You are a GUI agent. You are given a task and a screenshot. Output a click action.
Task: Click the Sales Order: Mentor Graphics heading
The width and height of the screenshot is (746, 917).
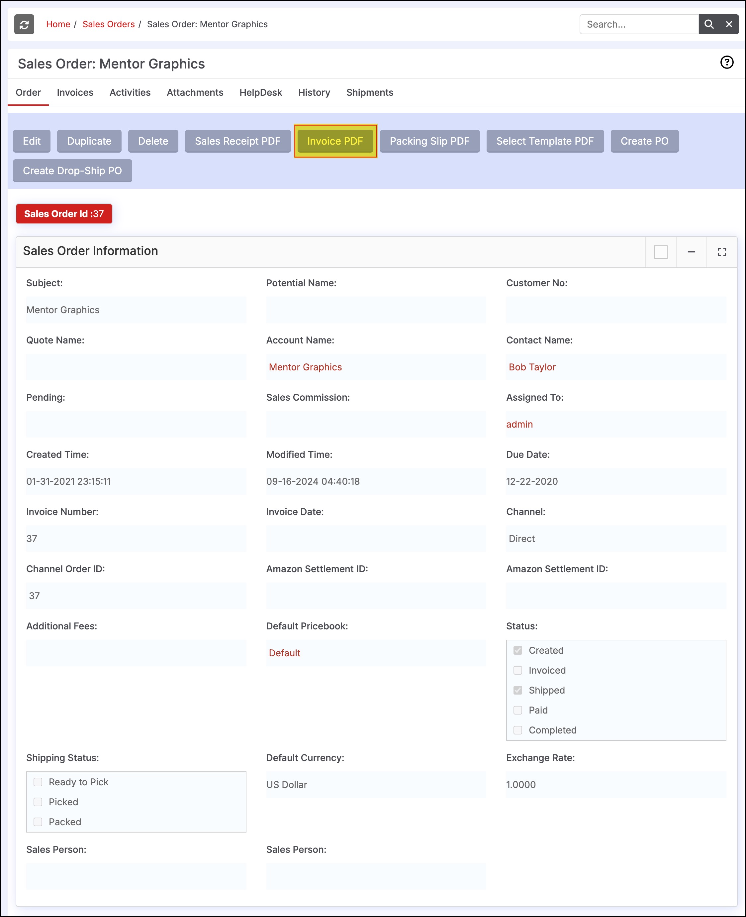click(x=111, y=64)
